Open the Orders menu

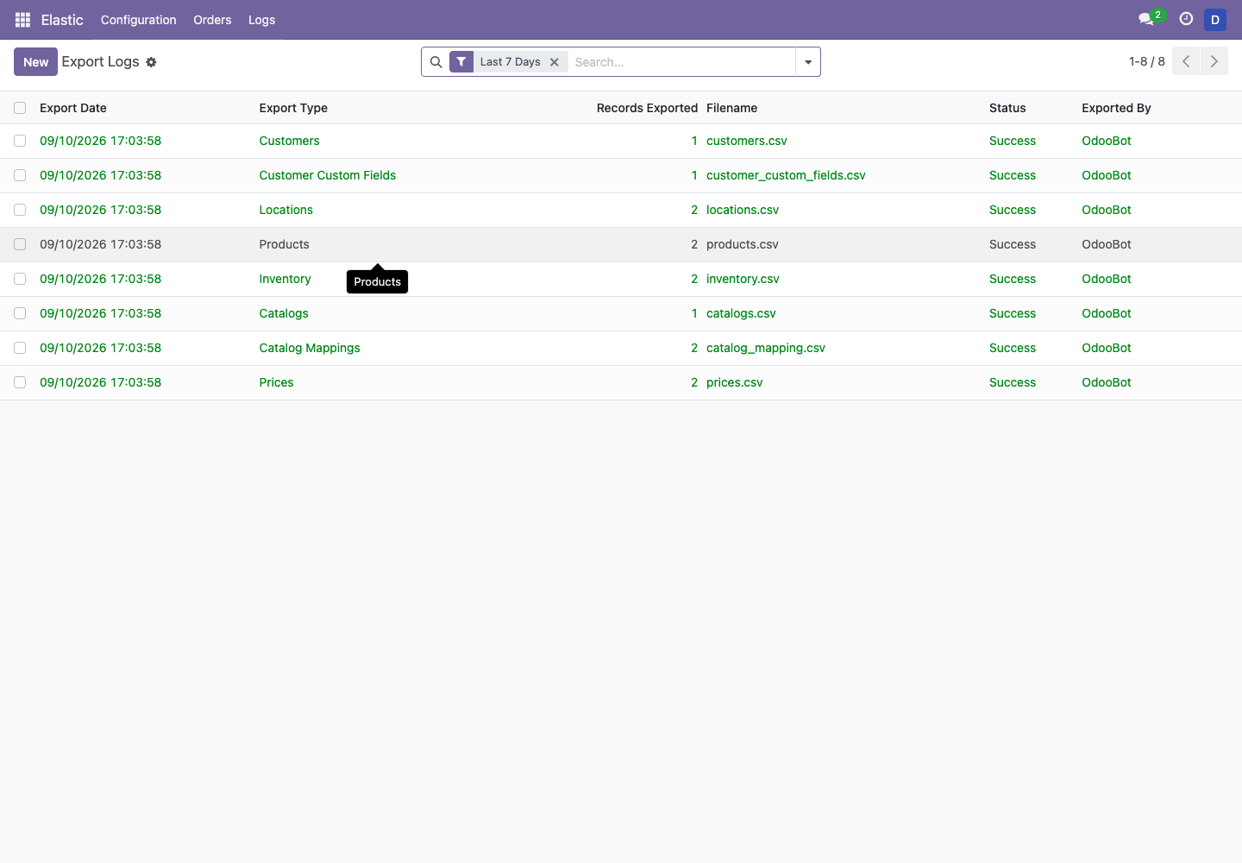(212, 20)
